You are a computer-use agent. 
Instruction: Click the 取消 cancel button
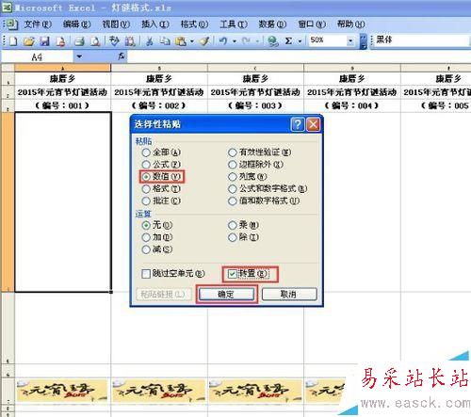coord(289,294)
